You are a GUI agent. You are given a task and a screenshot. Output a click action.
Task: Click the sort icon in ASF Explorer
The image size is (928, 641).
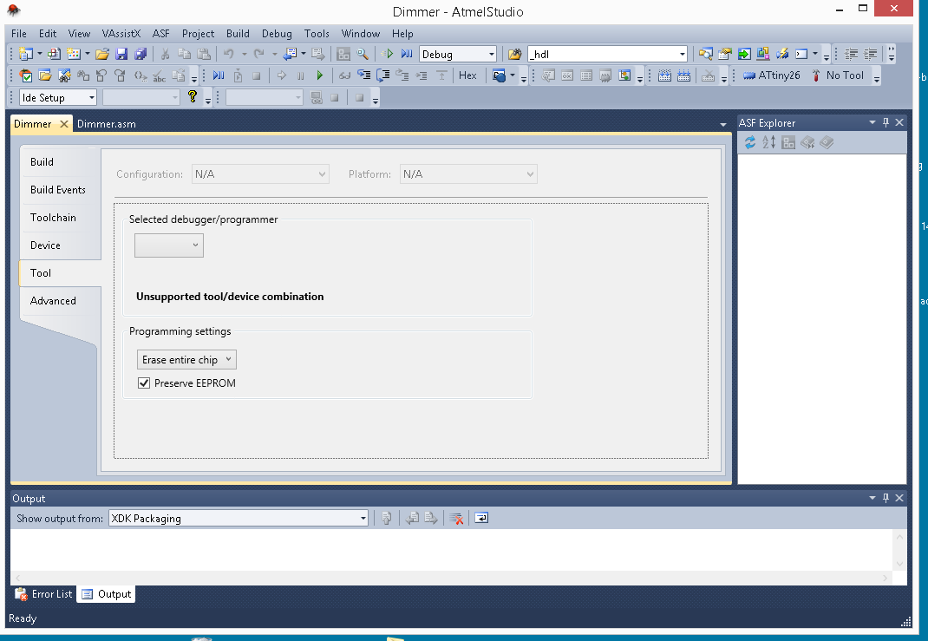tap(768, 142)
